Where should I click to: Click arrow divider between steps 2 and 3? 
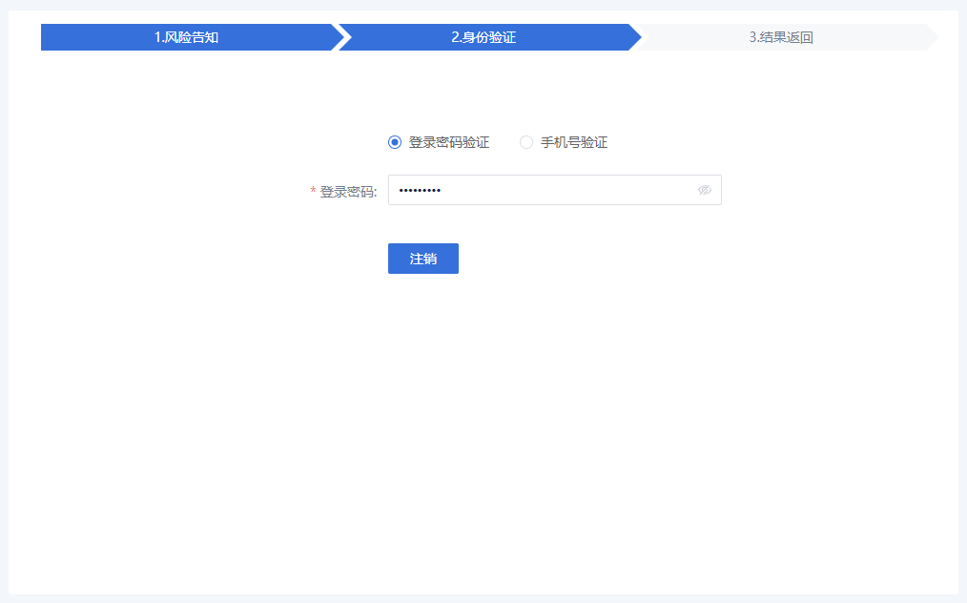637,37
